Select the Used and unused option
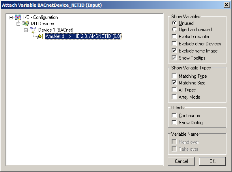 coord(174,29)
